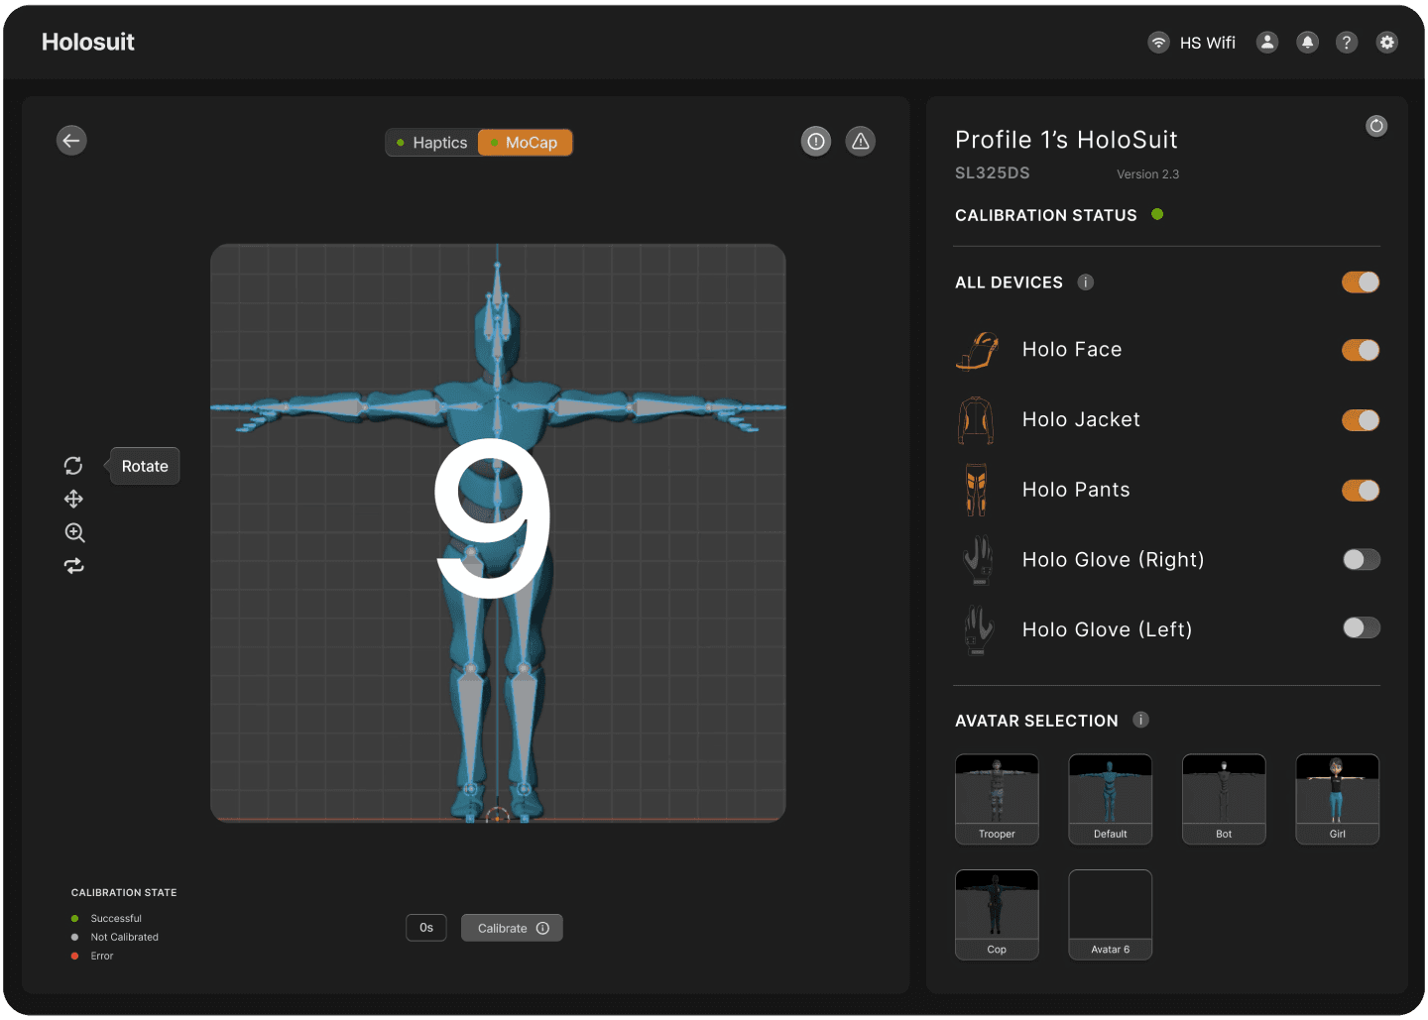This screenshot has height=1020, width=1428.
Task: Click the swap/flip view tool icon
Action: click(x=74, y=566)
